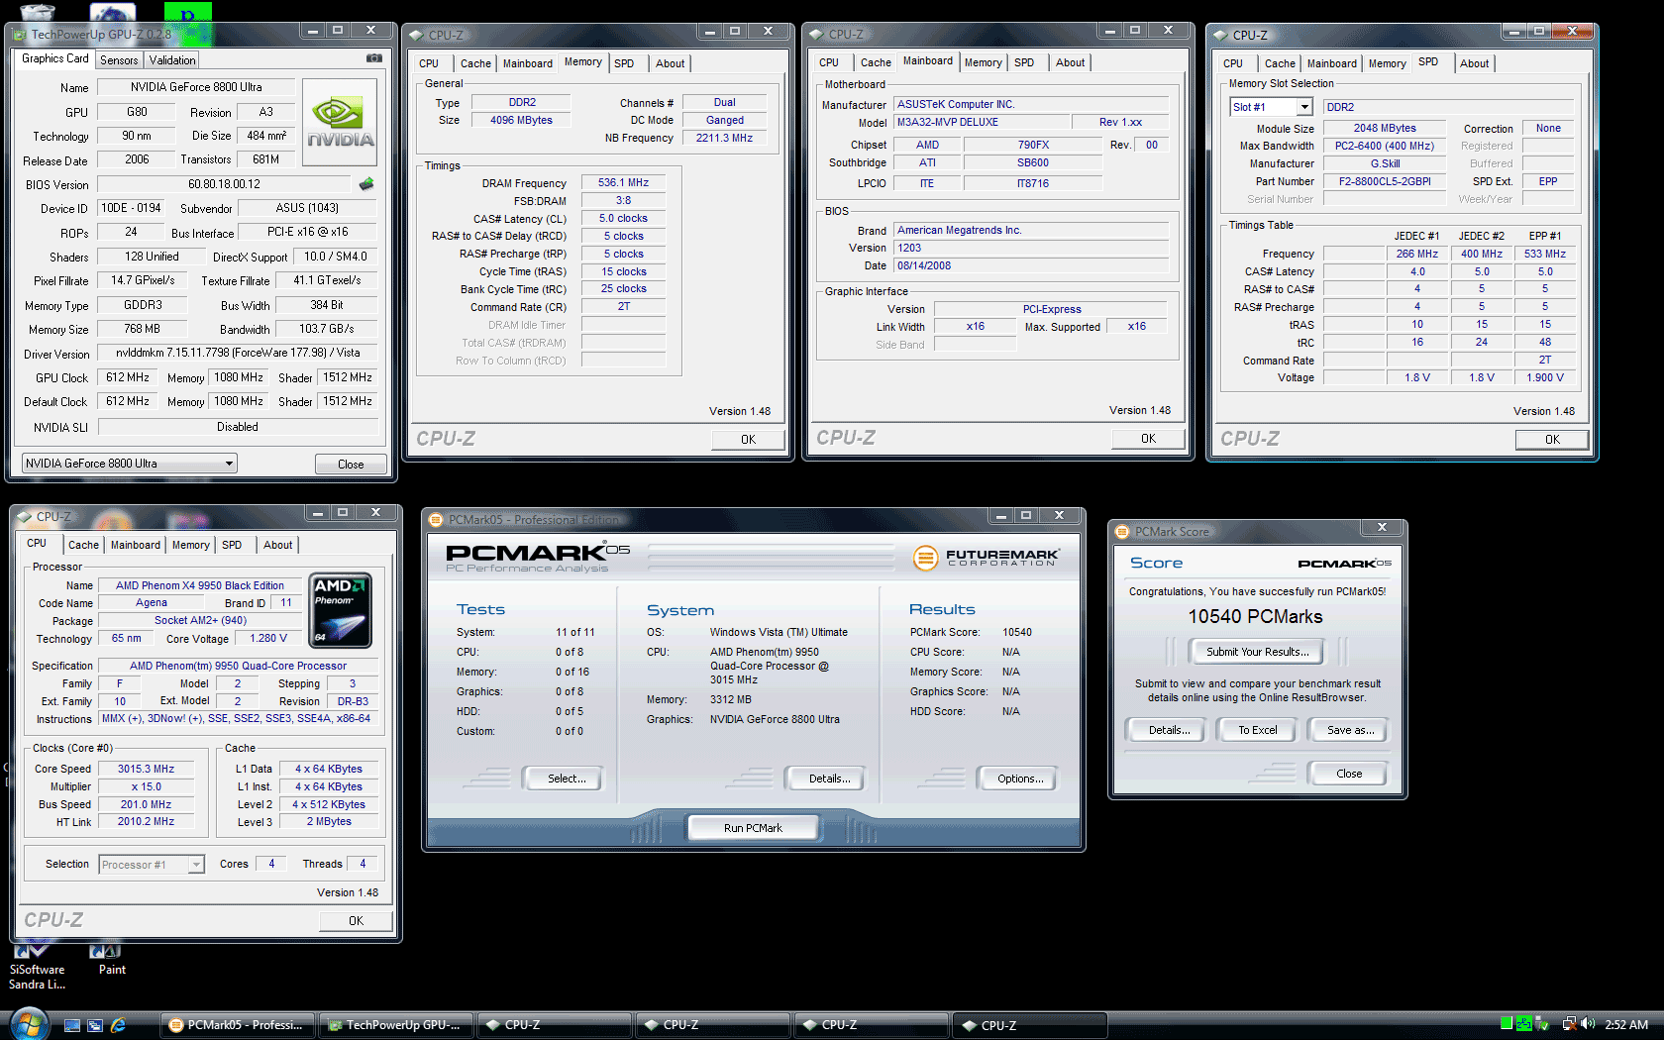Click OK in the SPD CPU-Z window
The height and width of the screenshot is (1040, 1664).
tap(1552, 440)
